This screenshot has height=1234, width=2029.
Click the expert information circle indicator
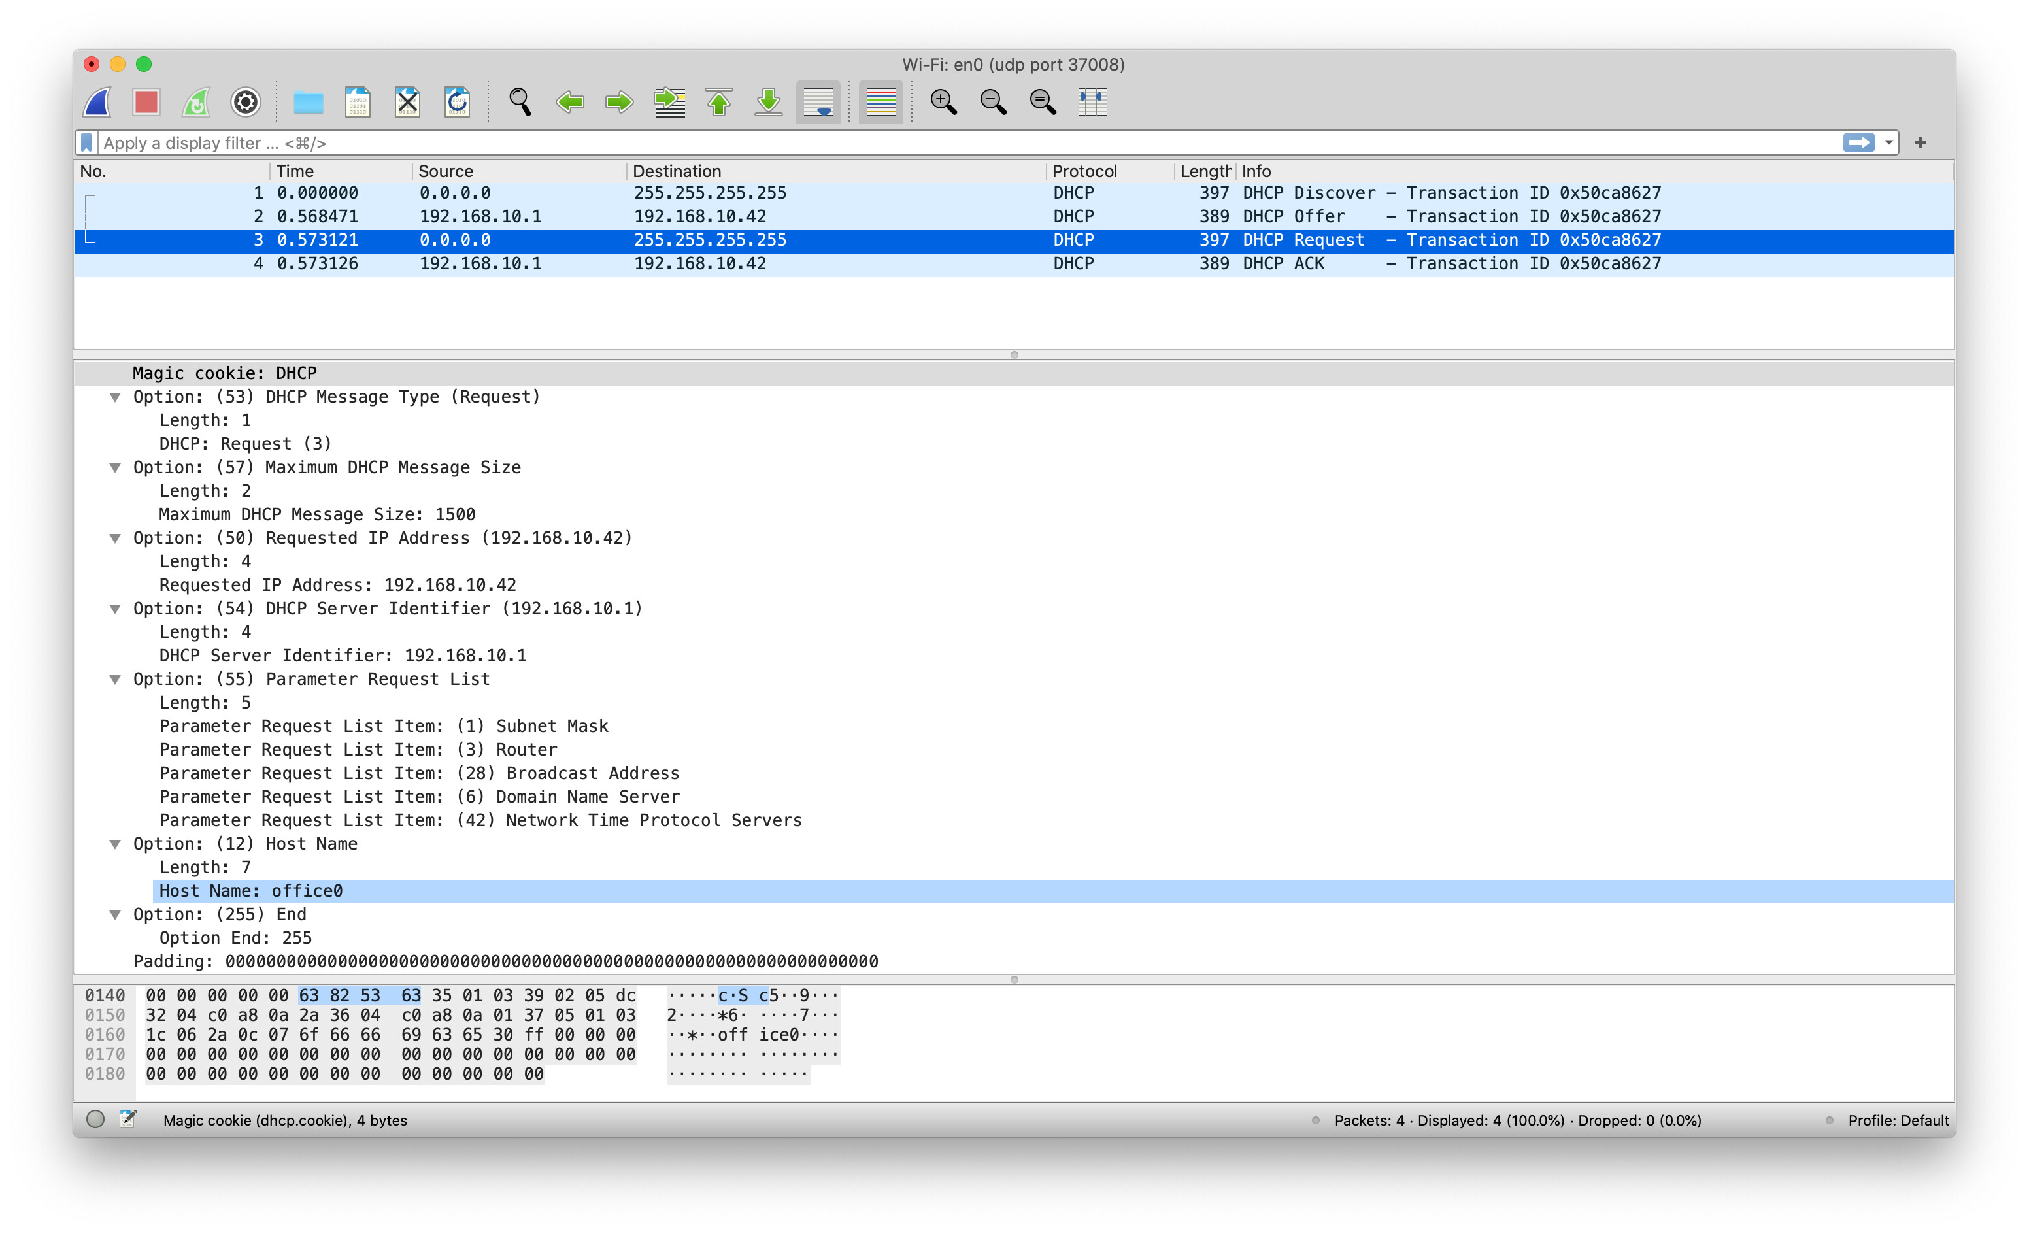pos(95,1119)
